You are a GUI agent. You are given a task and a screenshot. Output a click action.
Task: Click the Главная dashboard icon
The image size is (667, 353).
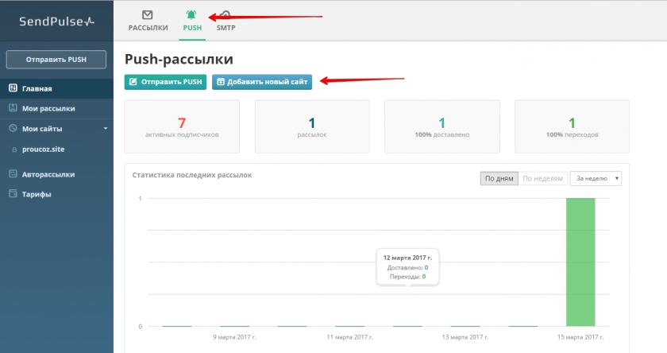coord(13,87)
